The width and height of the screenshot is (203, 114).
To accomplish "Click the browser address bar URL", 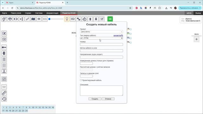I will pos(41,8).
